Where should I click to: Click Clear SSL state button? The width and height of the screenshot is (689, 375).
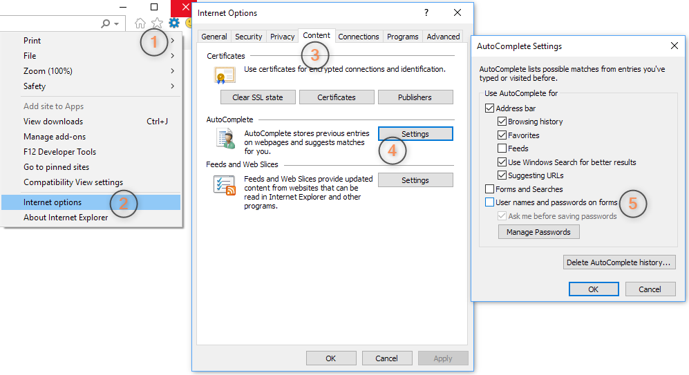click(258, 97)
